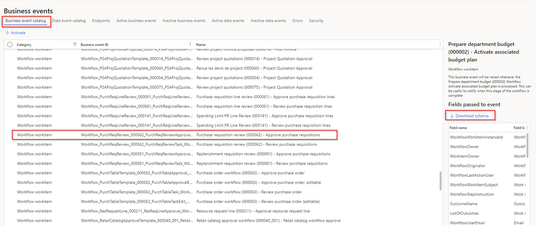
Task: Click the truncated Field label column header
Action: pos(518,128)
